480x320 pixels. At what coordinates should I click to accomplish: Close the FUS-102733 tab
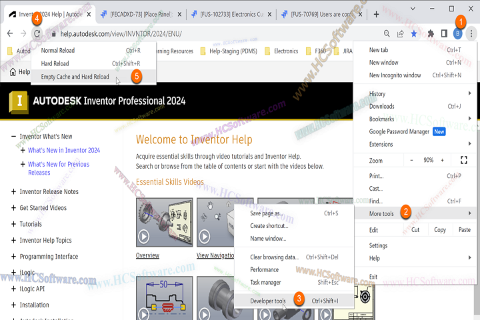269,14
